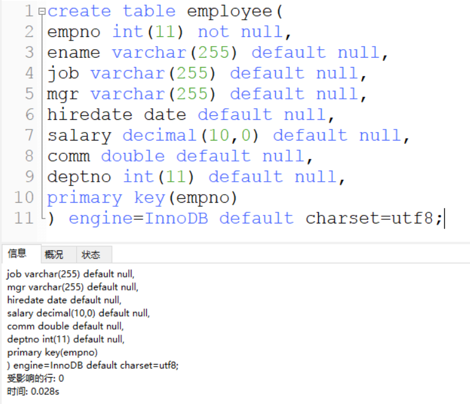Click 'mgr varchar(255) default null,' in output
Viewport: 470px width, 404px height.
pos(72,287)
